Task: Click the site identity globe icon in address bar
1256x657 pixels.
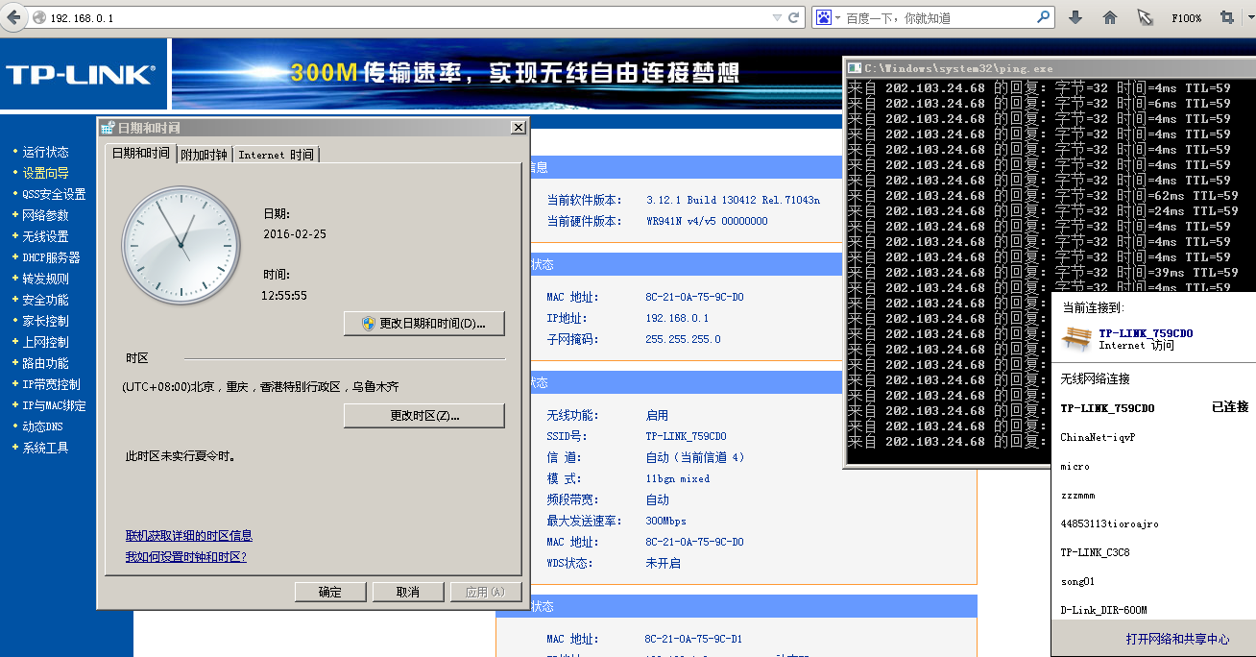Action: tap(38, 17)
